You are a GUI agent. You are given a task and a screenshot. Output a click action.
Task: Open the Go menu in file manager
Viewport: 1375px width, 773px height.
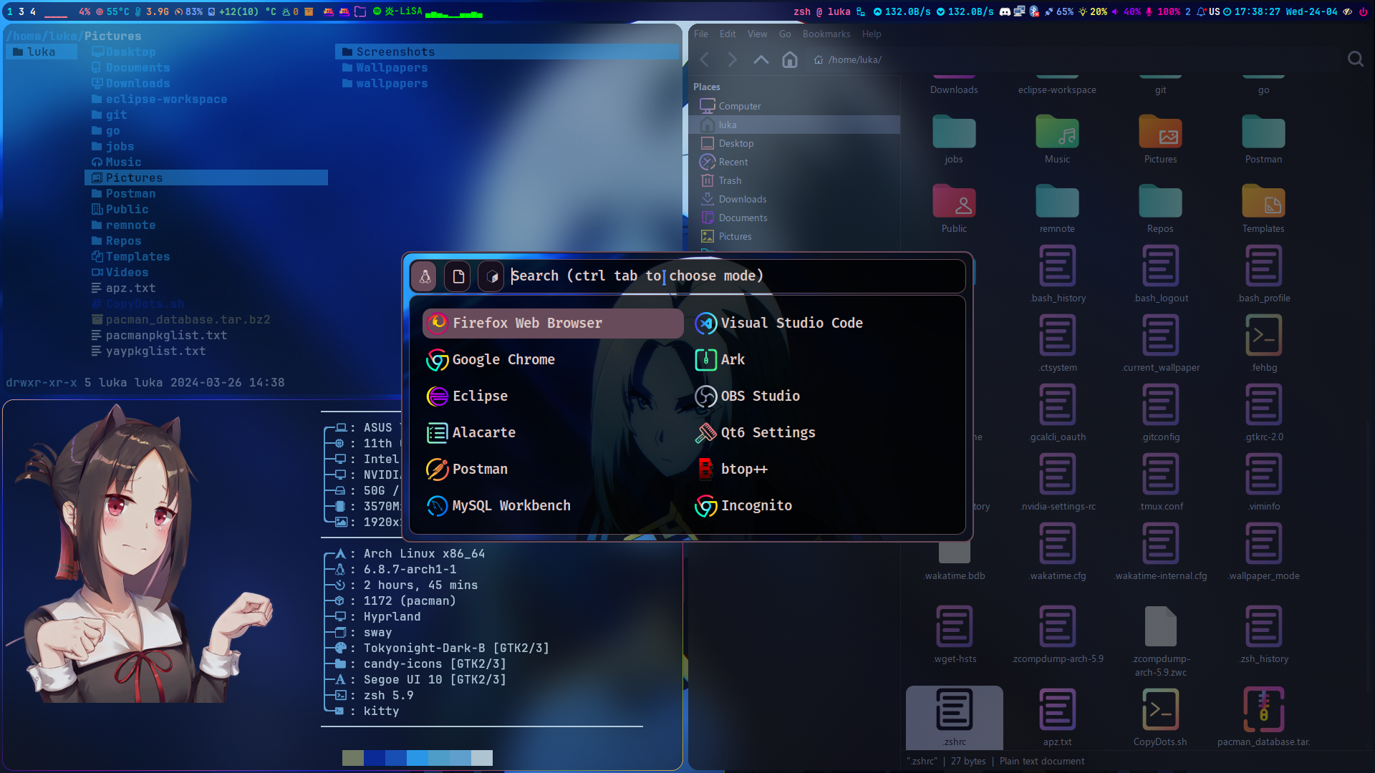coord(785,34)
